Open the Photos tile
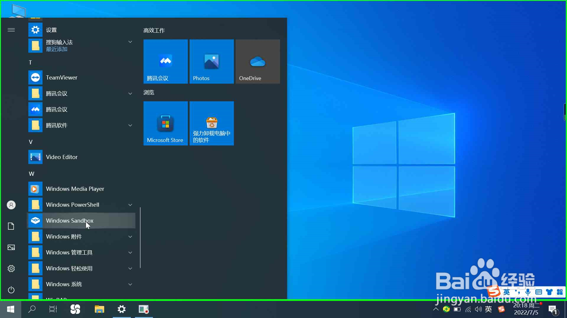This screenshot has height=318, width=567. point(212,62)
